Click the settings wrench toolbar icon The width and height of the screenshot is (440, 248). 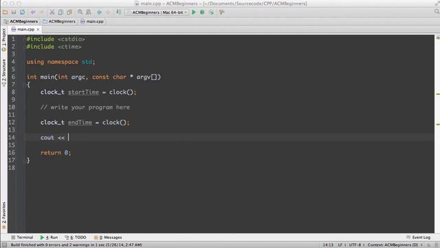[221, 12]
